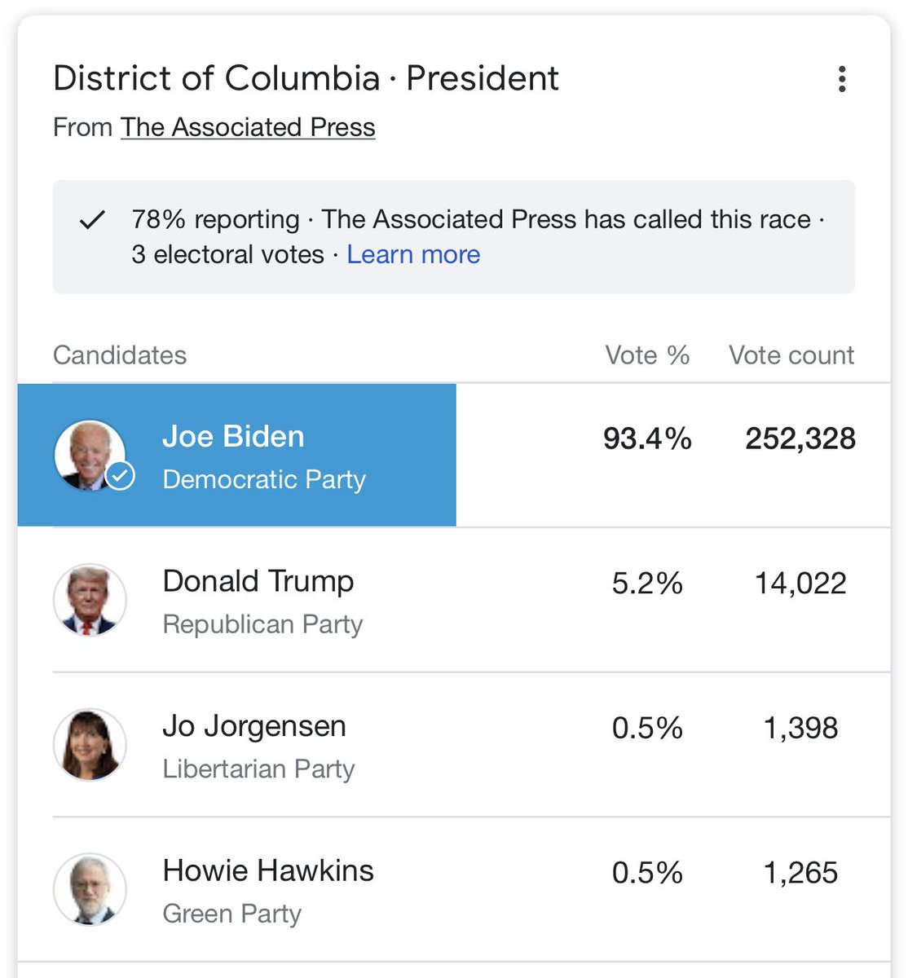Viewport: 908px width, 978px height.
Task: Click the checkmark icon beside 78% reporting
Action: [x=92, y=220]
